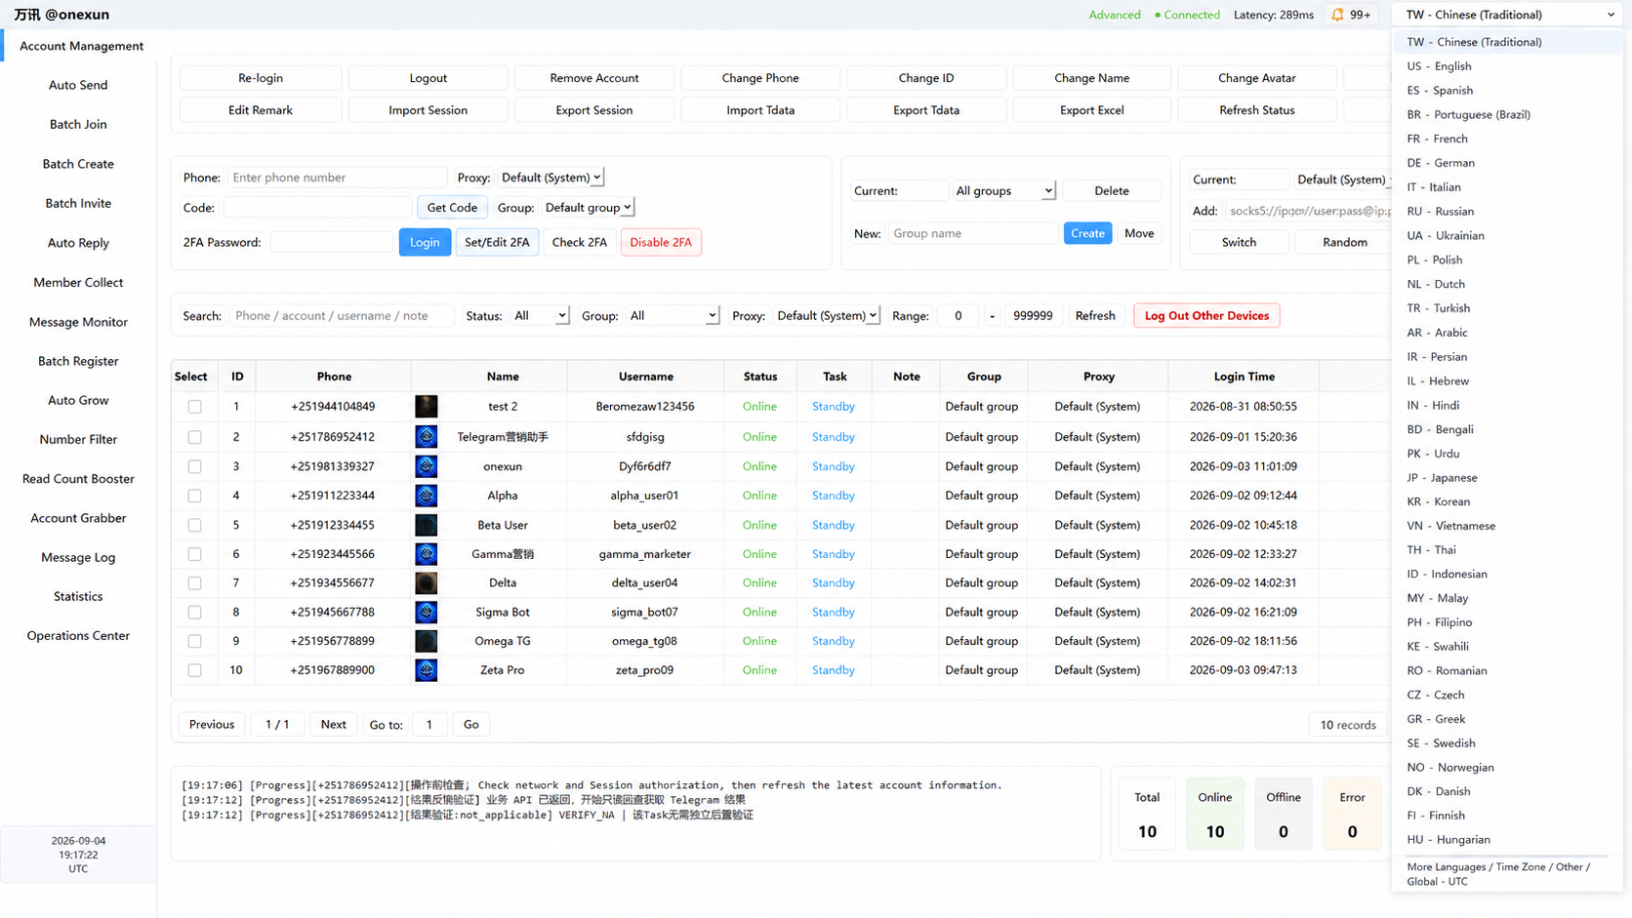Click the Export Excel button
The height and width of the screenshot is (918, 1632).
(1092, 110)
